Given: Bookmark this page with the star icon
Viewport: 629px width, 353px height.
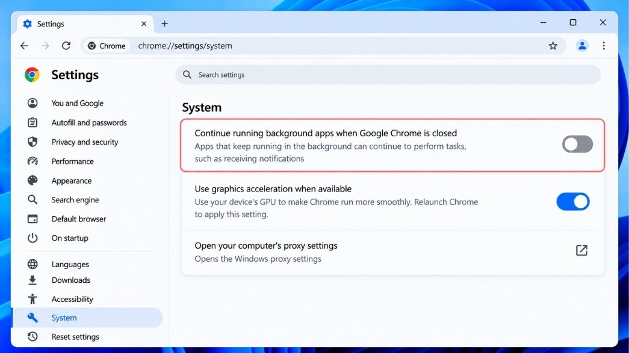Looking at the screenshot, I should pyautogui.click(x=553, y=46).
